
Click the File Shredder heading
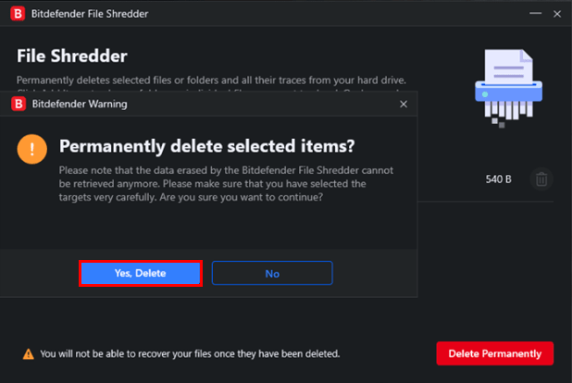[x=72, y=56]
